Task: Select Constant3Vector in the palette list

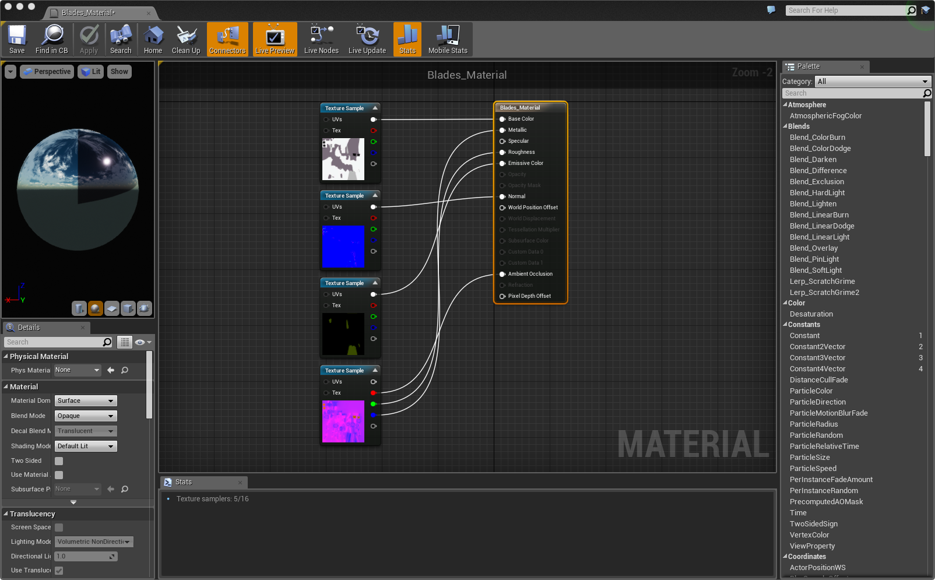Action: [817, 358]
